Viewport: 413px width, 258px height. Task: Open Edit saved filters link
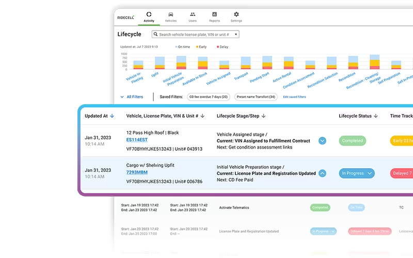(x=294, y=97)
